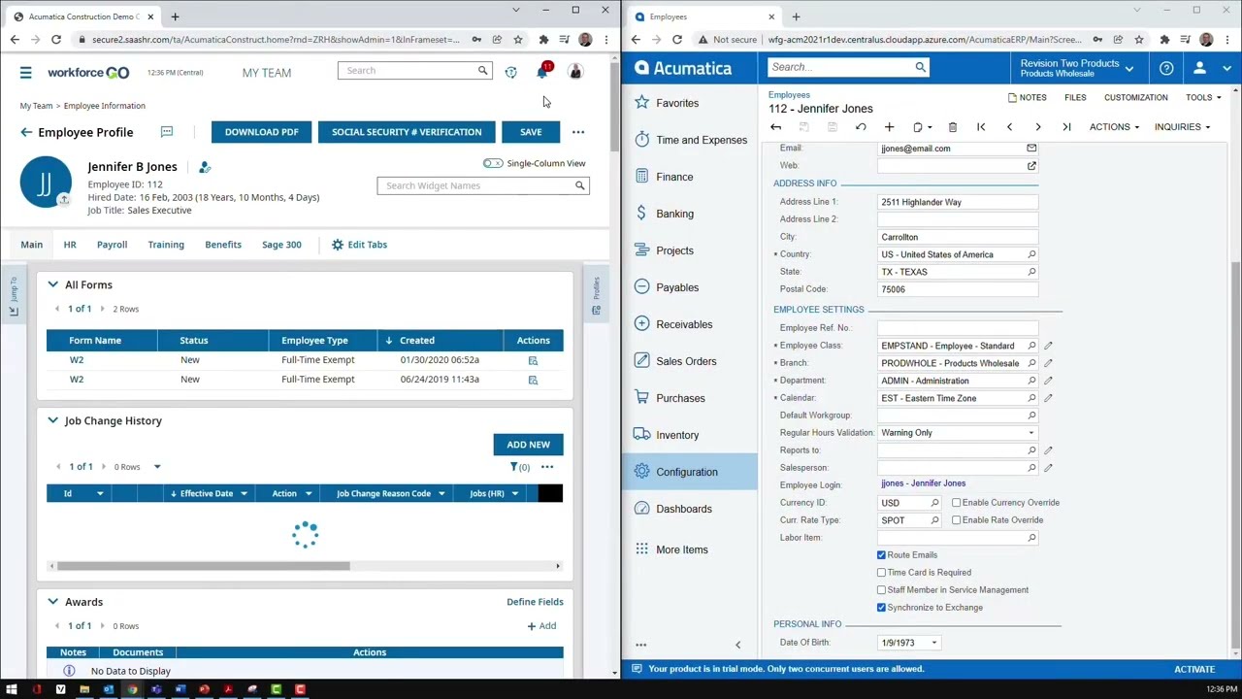Open the TOOLS dropdown in Acumatica

[1203, 97]
